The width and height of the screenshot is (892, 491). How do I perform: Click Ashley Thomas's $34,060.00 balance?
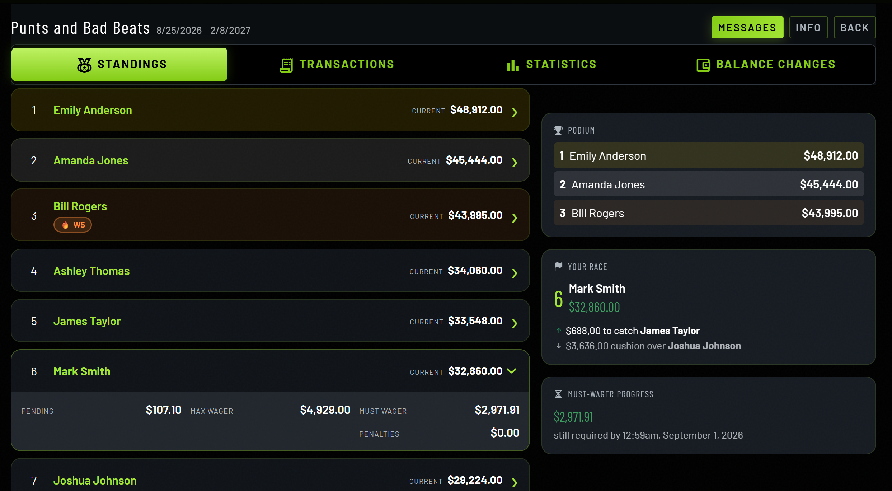point(475,271)
